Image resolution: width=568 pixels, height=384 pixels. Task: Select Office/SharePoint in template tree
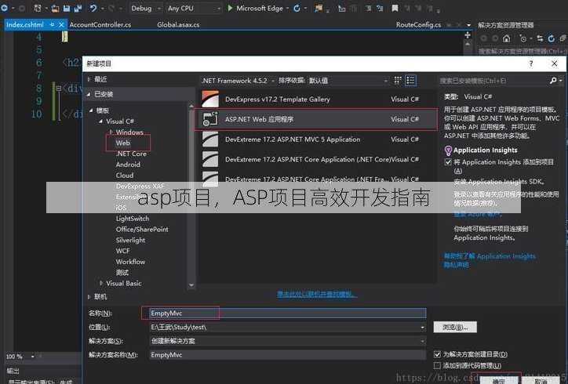(142, 229)
